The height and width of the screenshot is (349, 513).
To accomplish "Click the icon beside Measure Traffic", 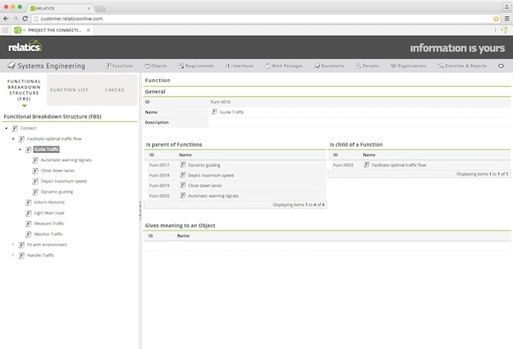I will pos(28,224).
